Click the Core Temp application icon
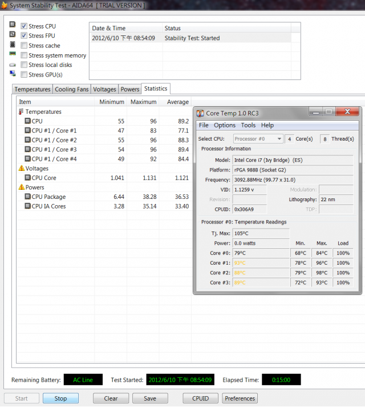 coord(200,113)
